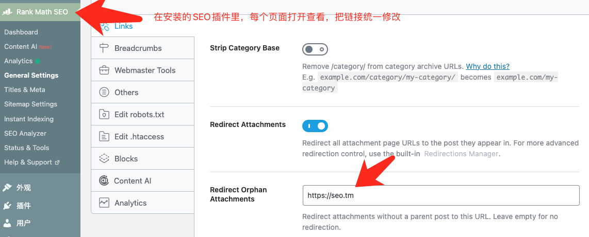Click the Edit robots.txt file icon
The width and height of the screenshot is (589, 237).
(104, 115)
